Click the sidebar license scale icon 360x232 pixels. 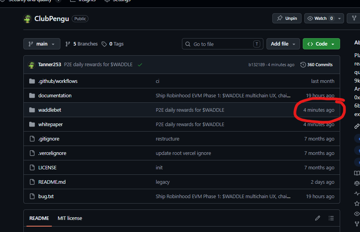357,183
